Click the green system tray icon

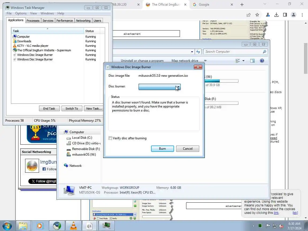(260, 226)
